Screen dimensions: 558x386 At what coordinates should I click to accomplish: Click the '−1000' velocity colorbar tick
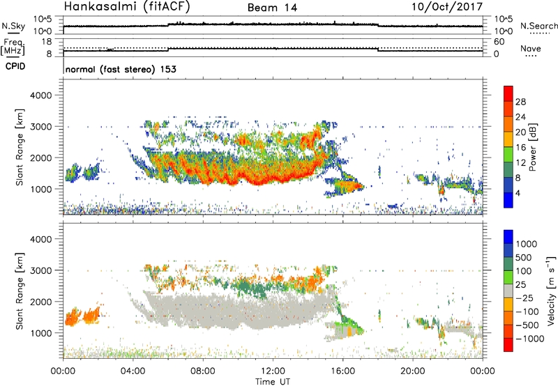[529, 339]
